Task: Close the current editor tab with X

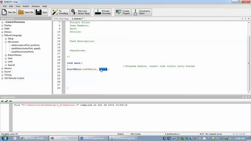Action: (249, 19)
